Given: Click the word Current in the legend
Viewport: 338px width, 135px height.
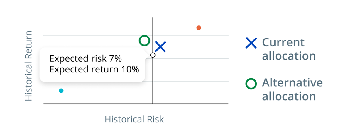Looking at the screenshot, I should tap(279, 43).
